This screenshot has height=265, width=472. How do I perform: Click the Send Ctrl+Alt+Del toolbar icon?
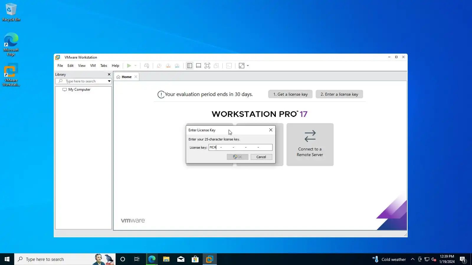pyautogui.click(x=147, y=66)
